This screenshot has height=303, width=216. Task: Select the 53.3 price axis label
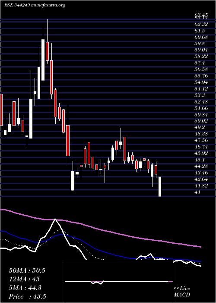pos(200,95)
